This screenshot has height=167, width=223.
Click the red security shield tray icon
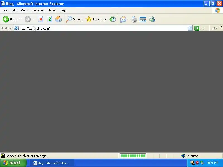point(197,163)
